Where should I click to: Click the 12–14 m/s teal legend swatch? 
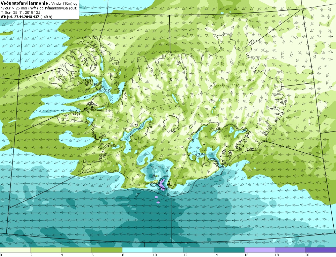tap(199, 250)
